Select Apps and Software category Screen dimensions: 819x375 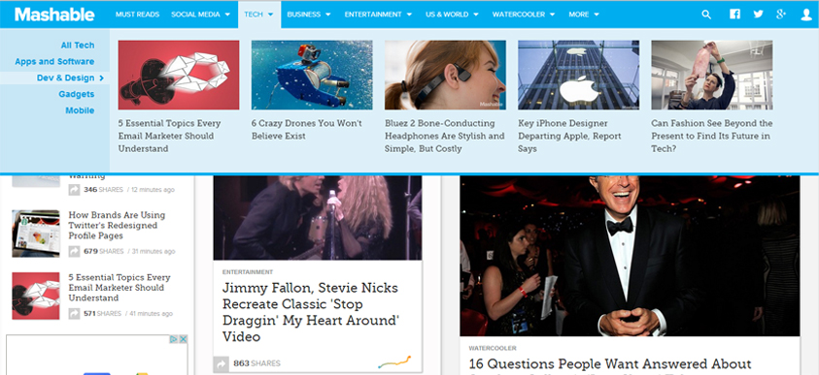(x=54, y=61)
